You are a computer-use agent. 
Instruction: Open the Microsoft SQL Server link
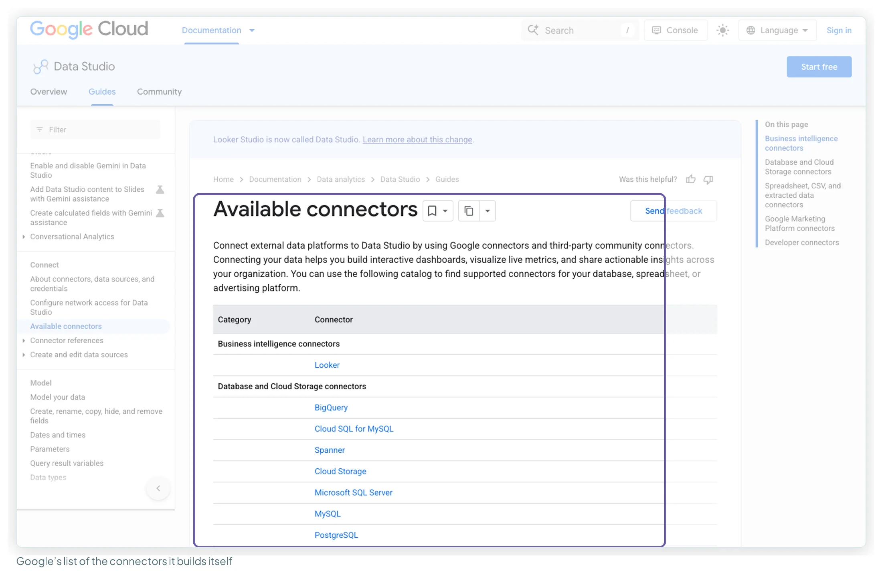point(353,493)
